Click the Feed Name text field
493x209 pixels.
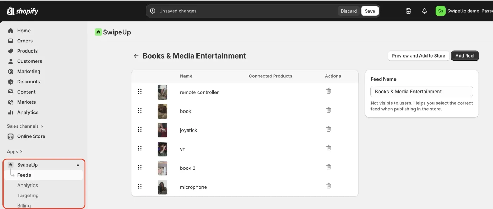pyautogui.click(x=422, y=92)
